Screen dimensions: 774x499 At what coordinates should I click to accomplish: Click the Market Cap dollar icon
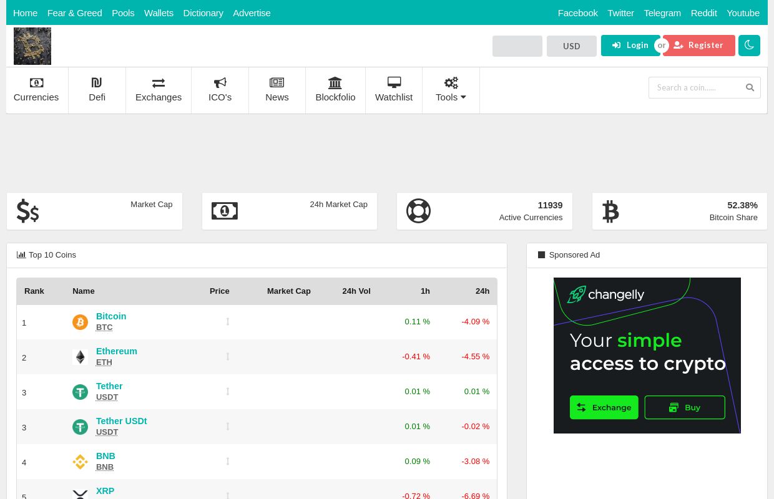point(27,211)
